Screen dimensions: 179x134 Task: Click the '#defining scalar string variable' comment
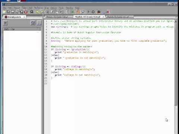click(x=71, y=38)
